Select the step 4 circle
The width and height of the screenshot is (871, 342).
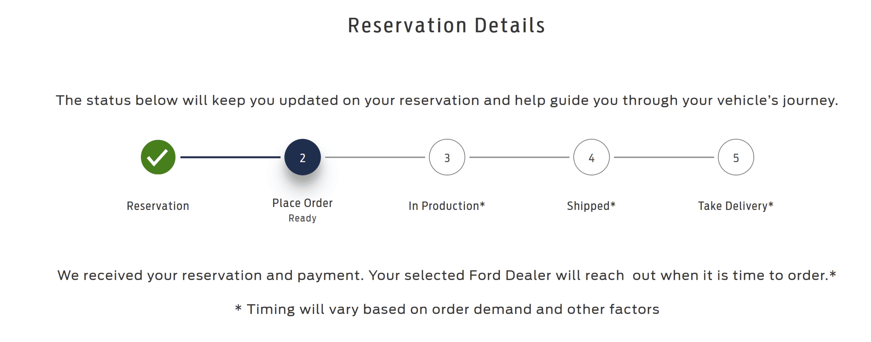pyautogui.click(x=591, y=157)
